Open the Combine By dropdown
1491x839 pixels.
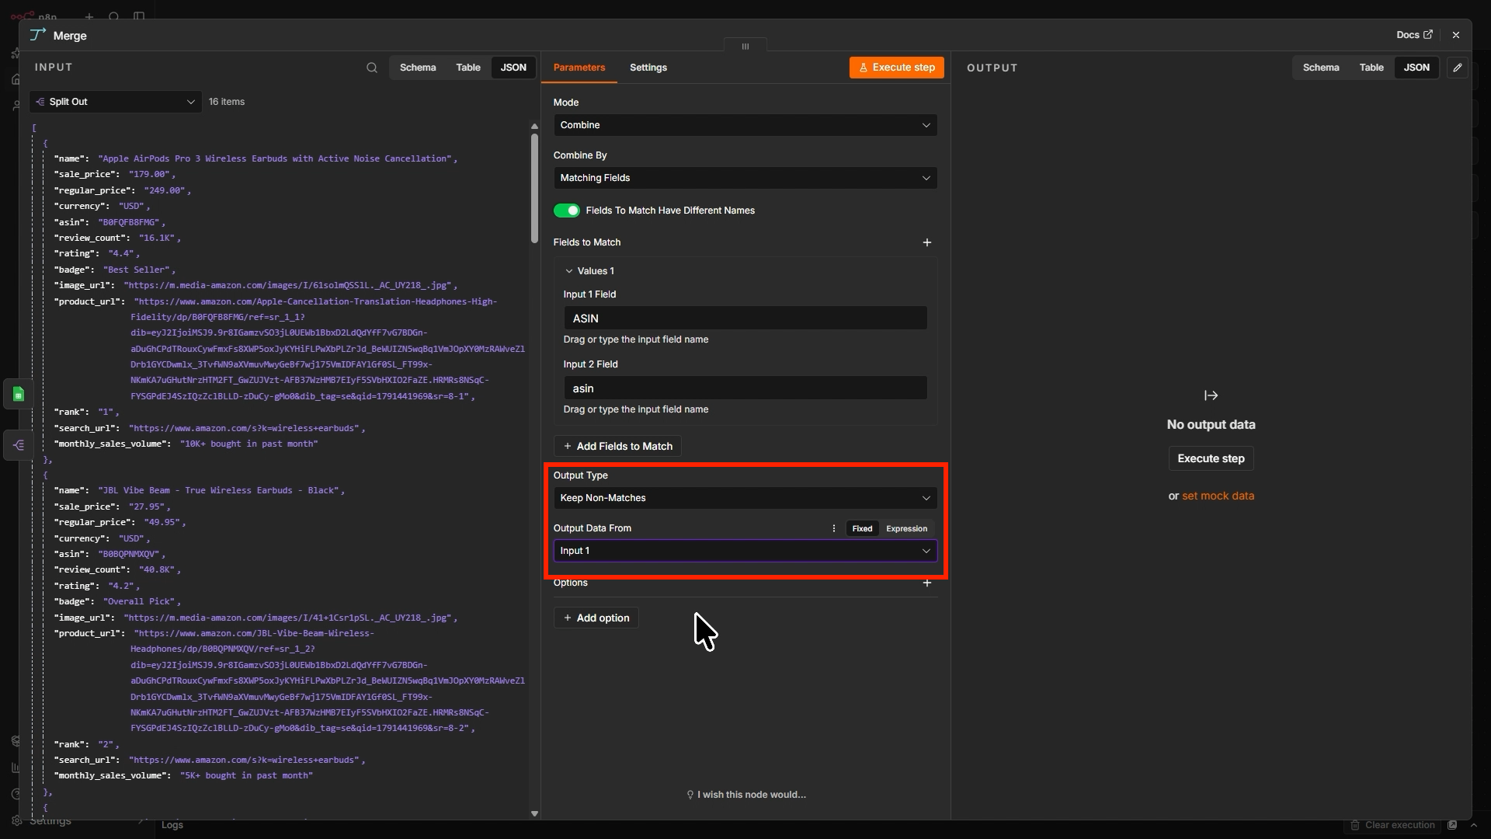pos(745,178)
